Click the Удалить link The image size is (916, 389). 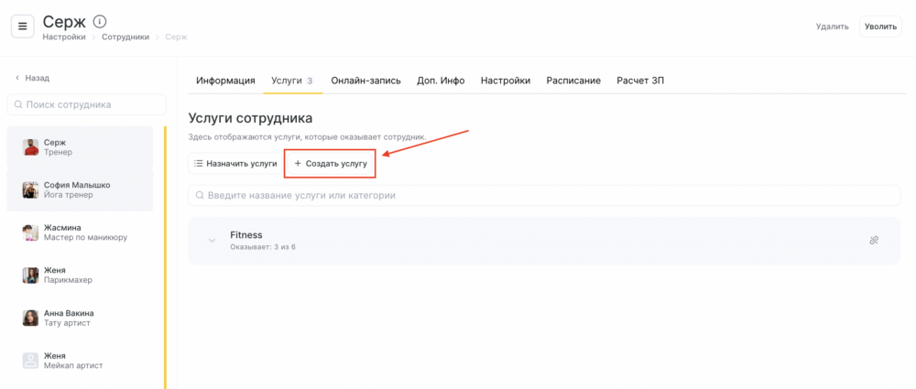832,27
